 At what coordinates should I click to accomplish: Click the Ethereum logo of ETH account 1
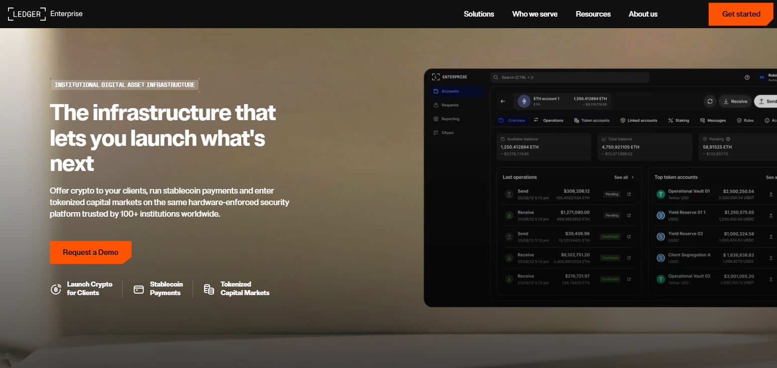click(524, 102)
